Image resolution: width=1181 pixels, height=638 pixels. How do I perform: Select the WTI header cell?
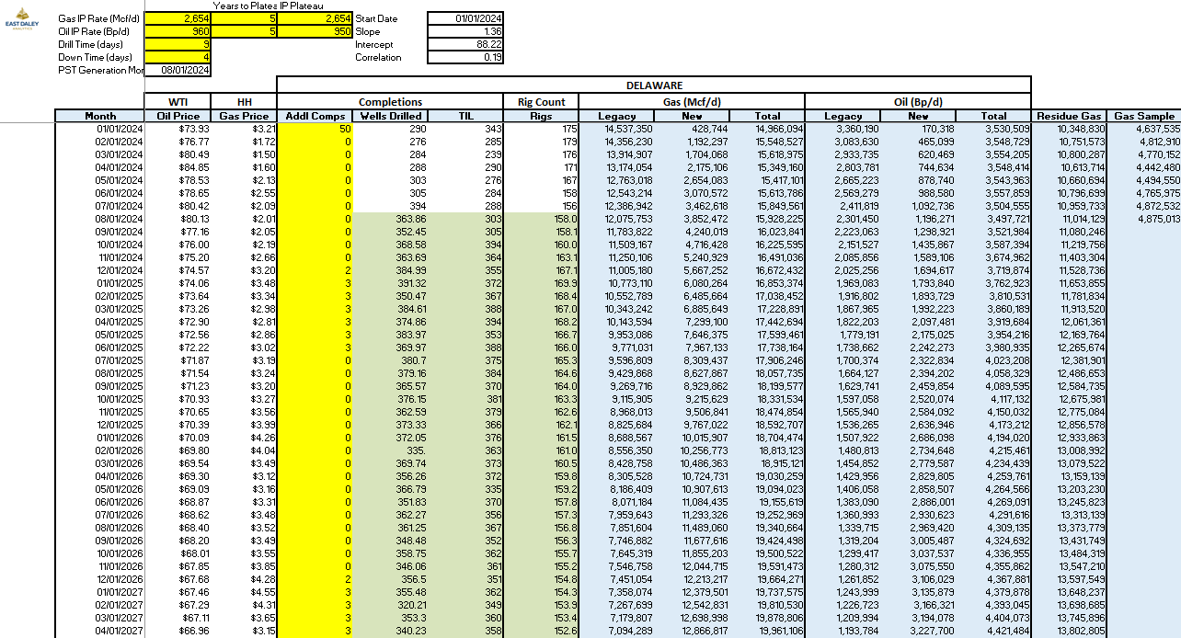coord(178,102)
